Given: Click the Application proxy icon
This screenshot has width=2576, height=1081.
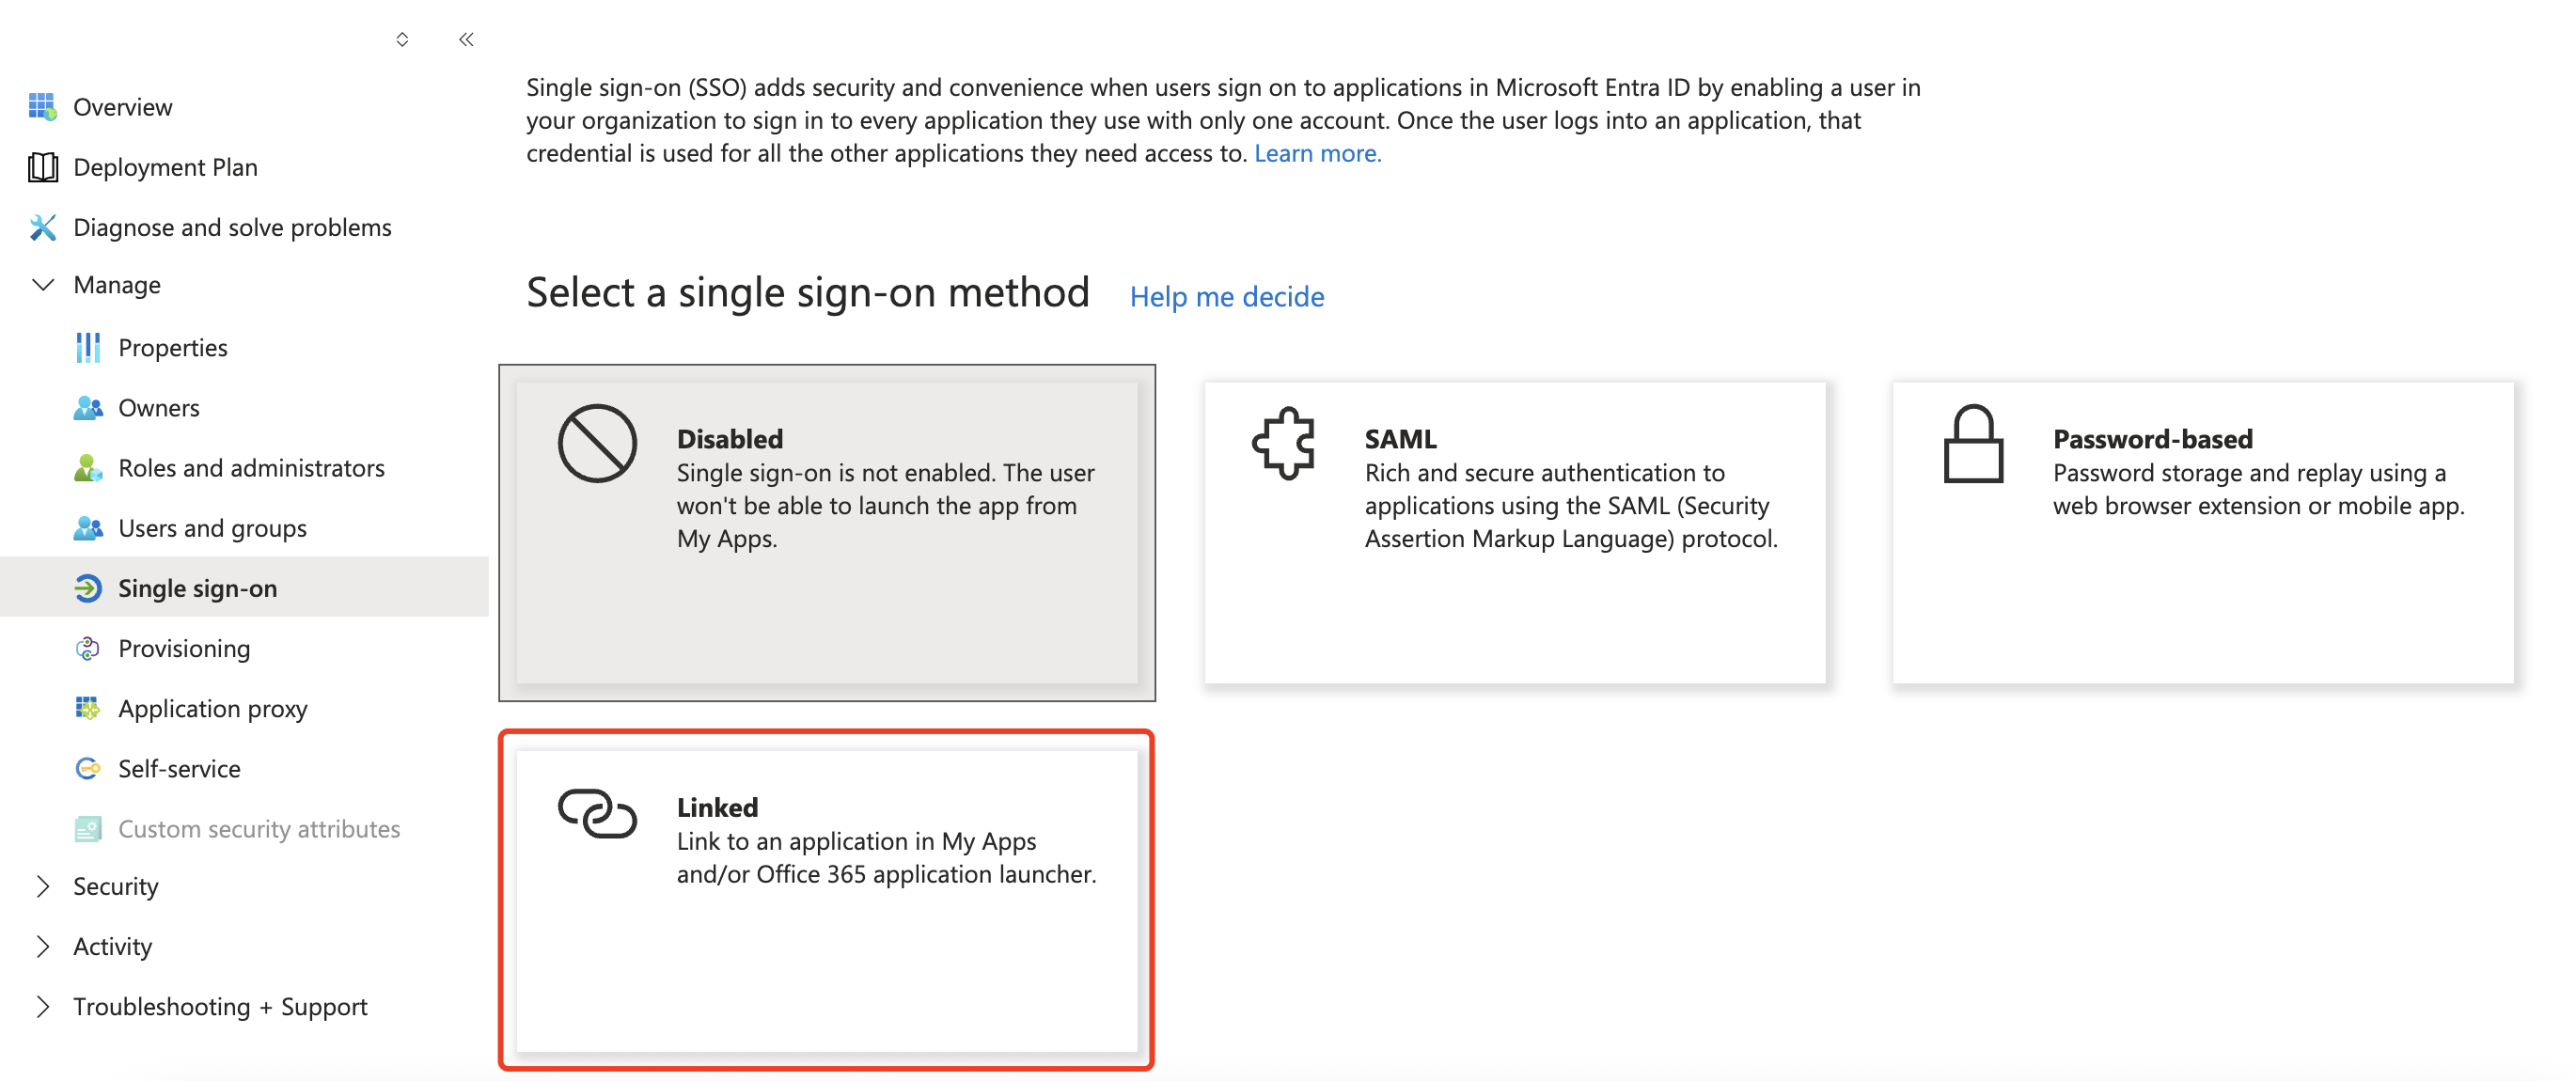Looking at the screenshot, I should click(x=88, y=708).
